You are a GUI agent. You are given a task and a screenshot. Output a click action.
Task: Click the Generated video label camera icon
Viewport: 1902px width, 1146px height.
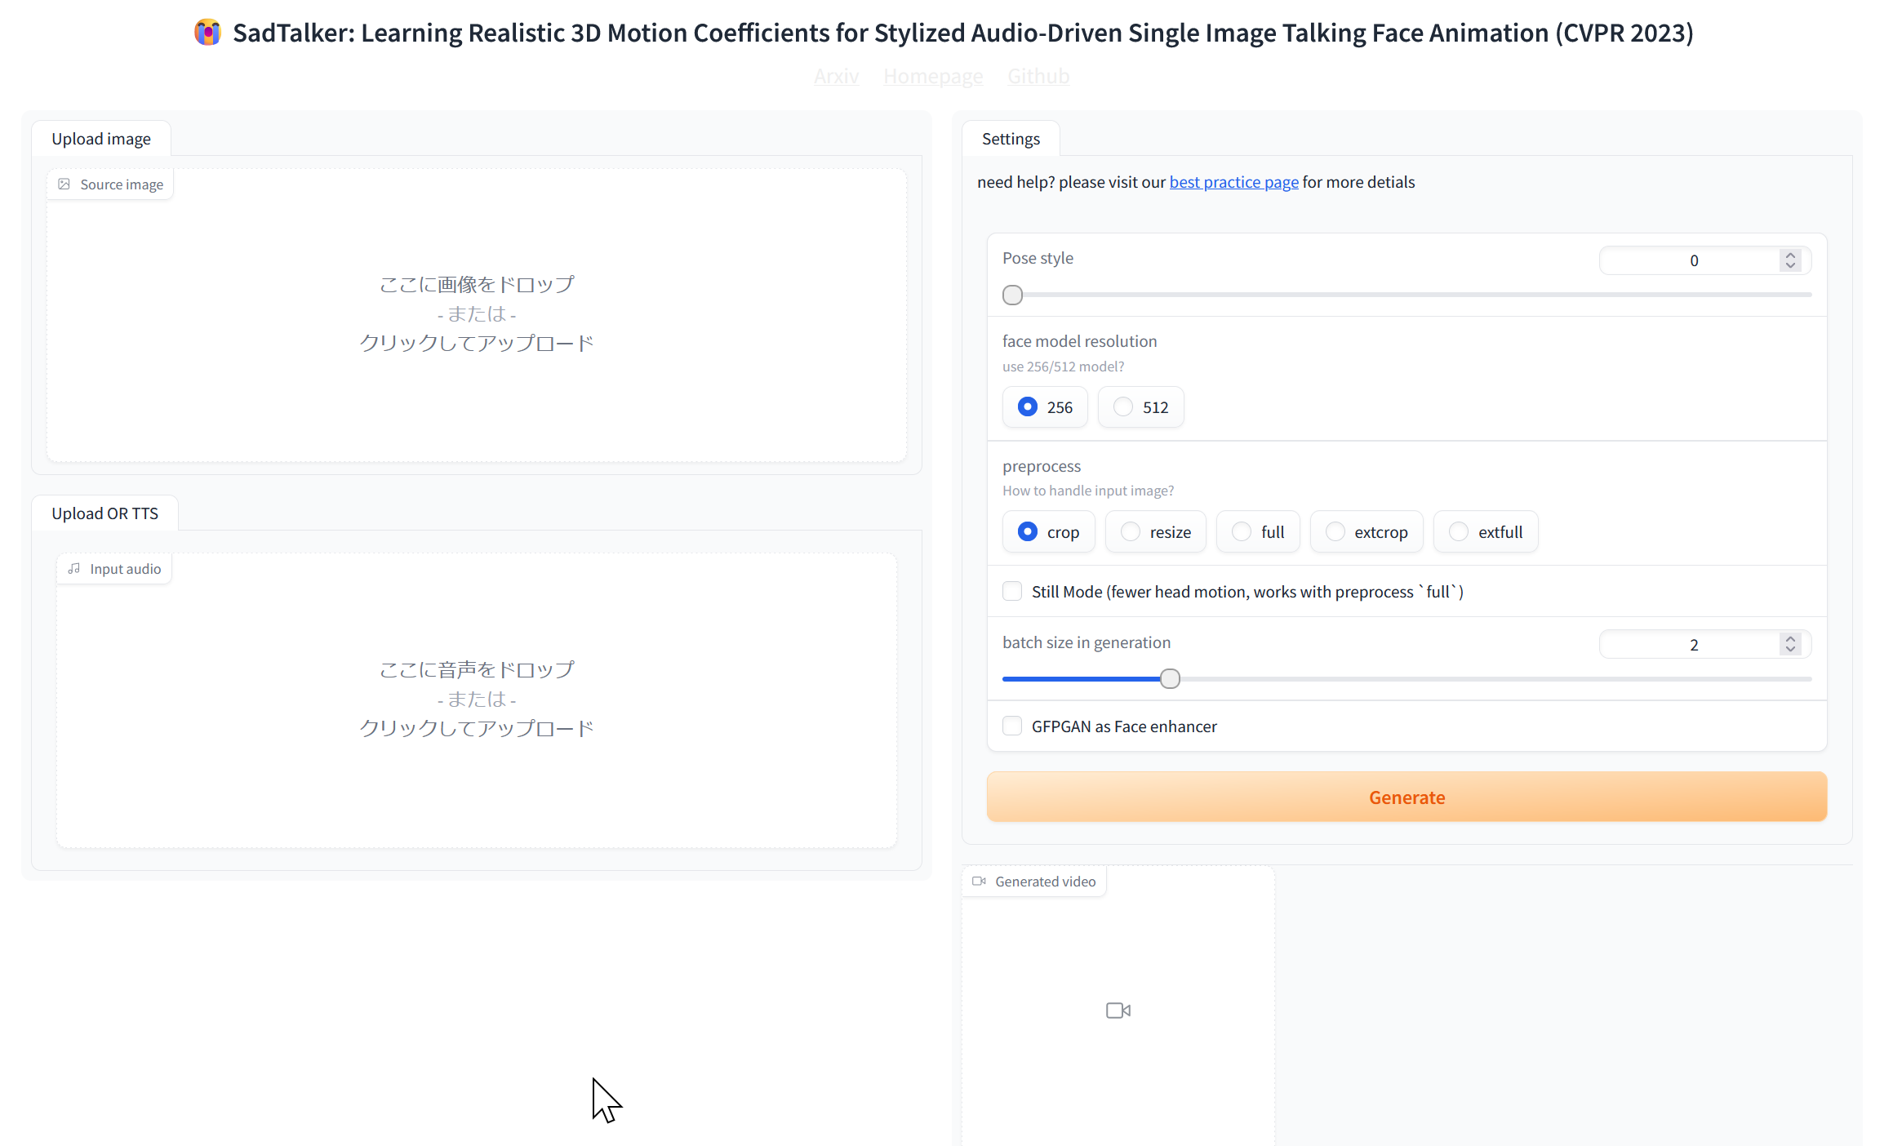click(979, 882)
